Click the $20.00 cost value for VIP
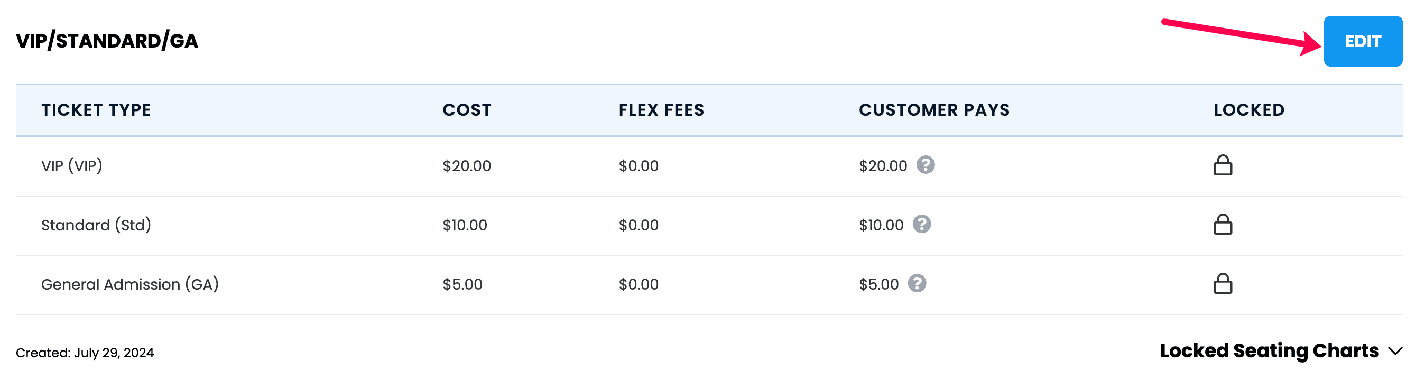The width and height of the screenshot is (1425, 370). click(x=467, y=166)
